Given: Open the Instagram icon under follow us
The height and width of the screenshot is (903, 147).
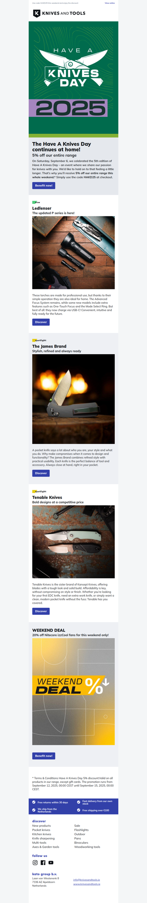Looking at the screenshot, I should [x=35, y=862].
